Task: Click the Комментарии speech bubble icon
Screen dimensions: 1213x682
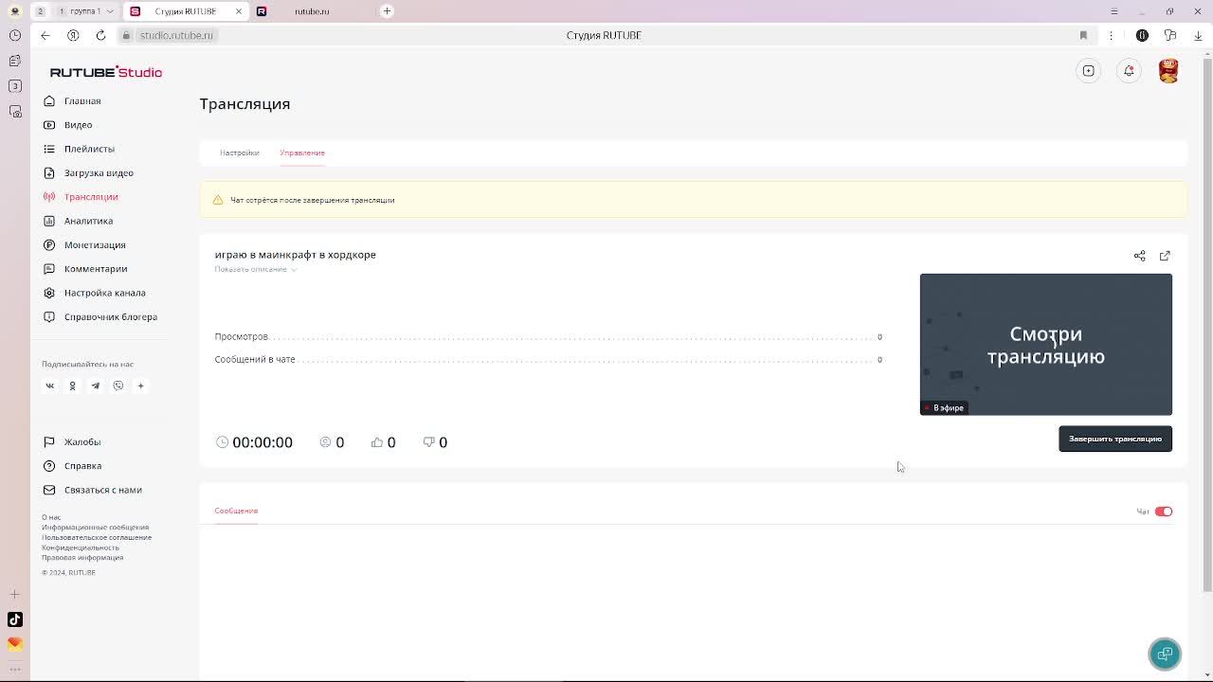Action: pyautogui.click(x=49, y=269)
